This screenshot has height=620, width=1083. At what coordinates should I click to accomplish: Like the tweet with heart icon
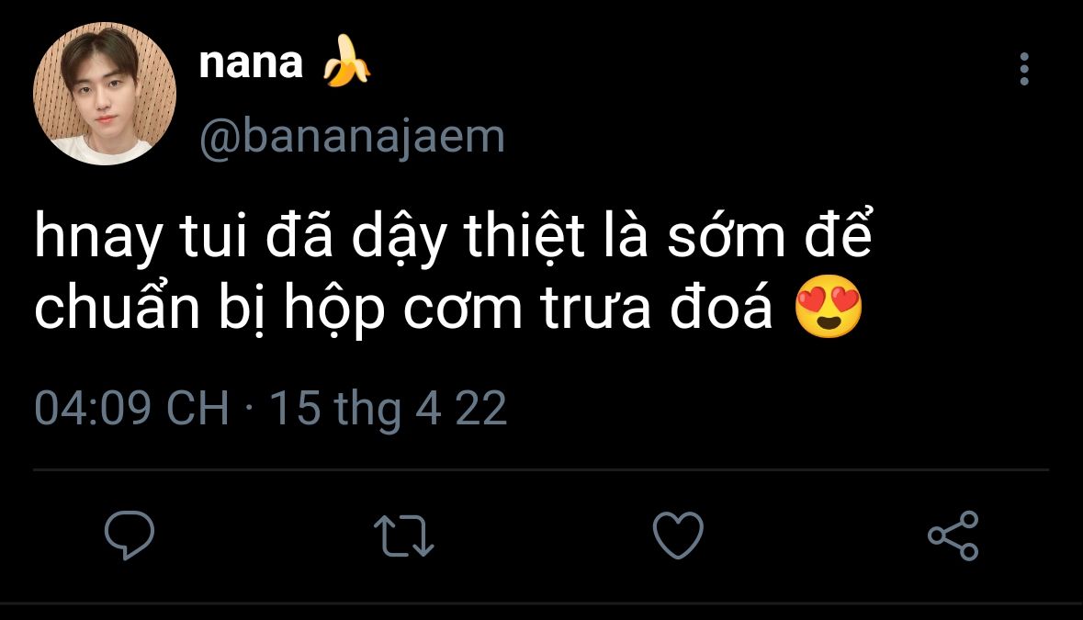pyautogui.click(x=678, y=535)
